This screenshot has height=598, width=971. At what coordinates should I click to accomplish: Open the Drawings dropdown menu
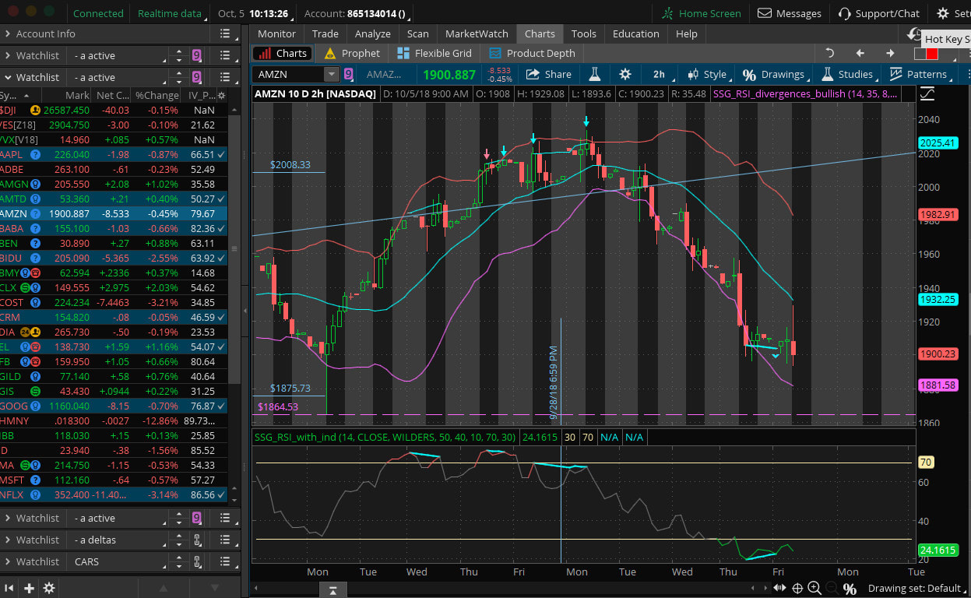point(772,74)
